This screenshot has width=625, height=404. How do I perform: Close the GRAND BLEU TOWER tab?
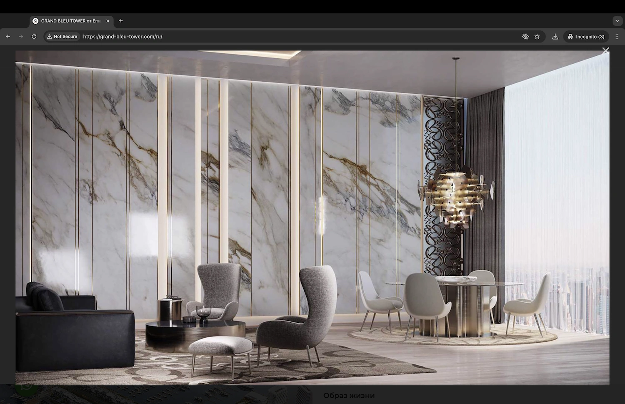coord(108,21)
